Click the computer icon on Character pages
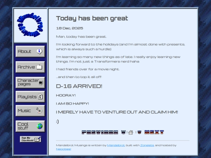 coord(41,83)
